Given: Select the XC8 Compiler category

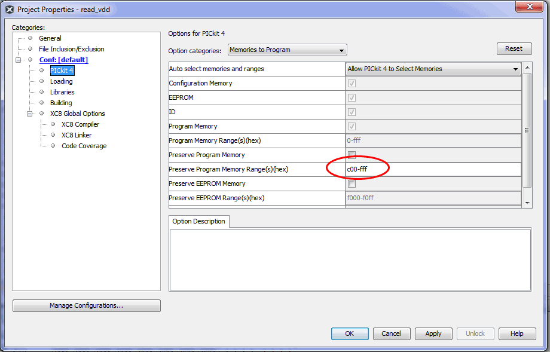Looking at the screenshot, I should 80,124.
